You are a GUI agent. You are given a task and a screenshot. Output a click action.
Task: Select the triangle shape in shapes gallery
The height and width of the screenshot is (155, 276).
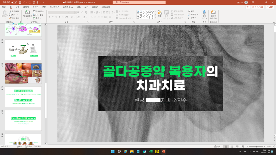tap(141, 15)
